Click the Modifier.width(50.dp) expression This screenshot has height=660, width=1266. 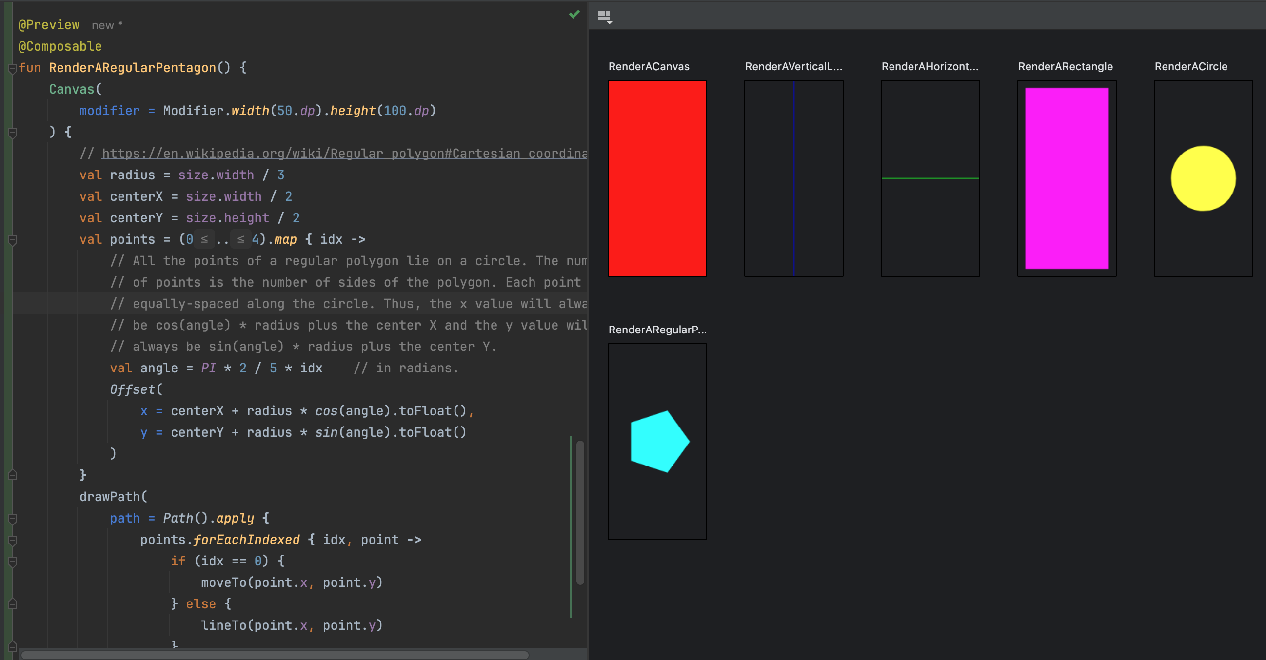[x=242, y=111]
